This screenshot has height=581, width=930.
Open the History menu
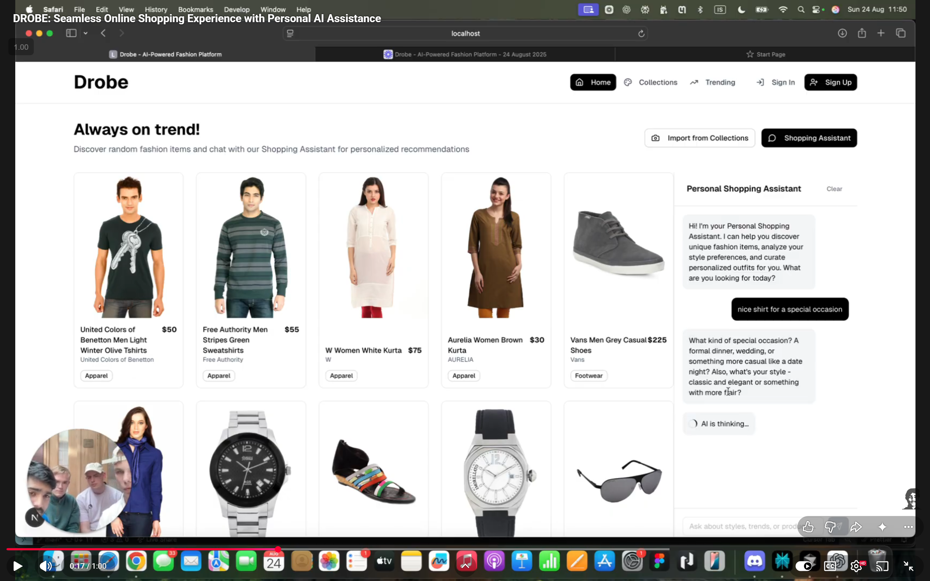coord(156,9)
